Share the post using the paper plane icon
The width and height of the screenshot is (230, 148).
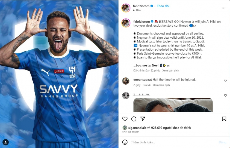[x=143, y=119]
